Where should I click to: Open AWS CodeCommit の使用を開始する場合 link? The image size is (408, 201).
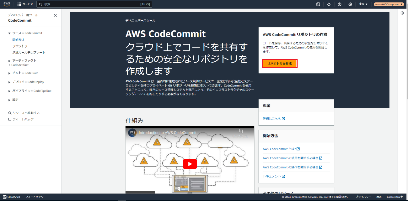[x=293, y=158]
